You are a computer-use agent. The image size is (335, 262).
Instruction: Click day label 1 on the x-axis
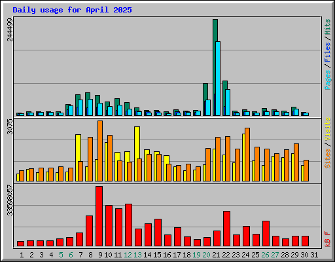22,255
